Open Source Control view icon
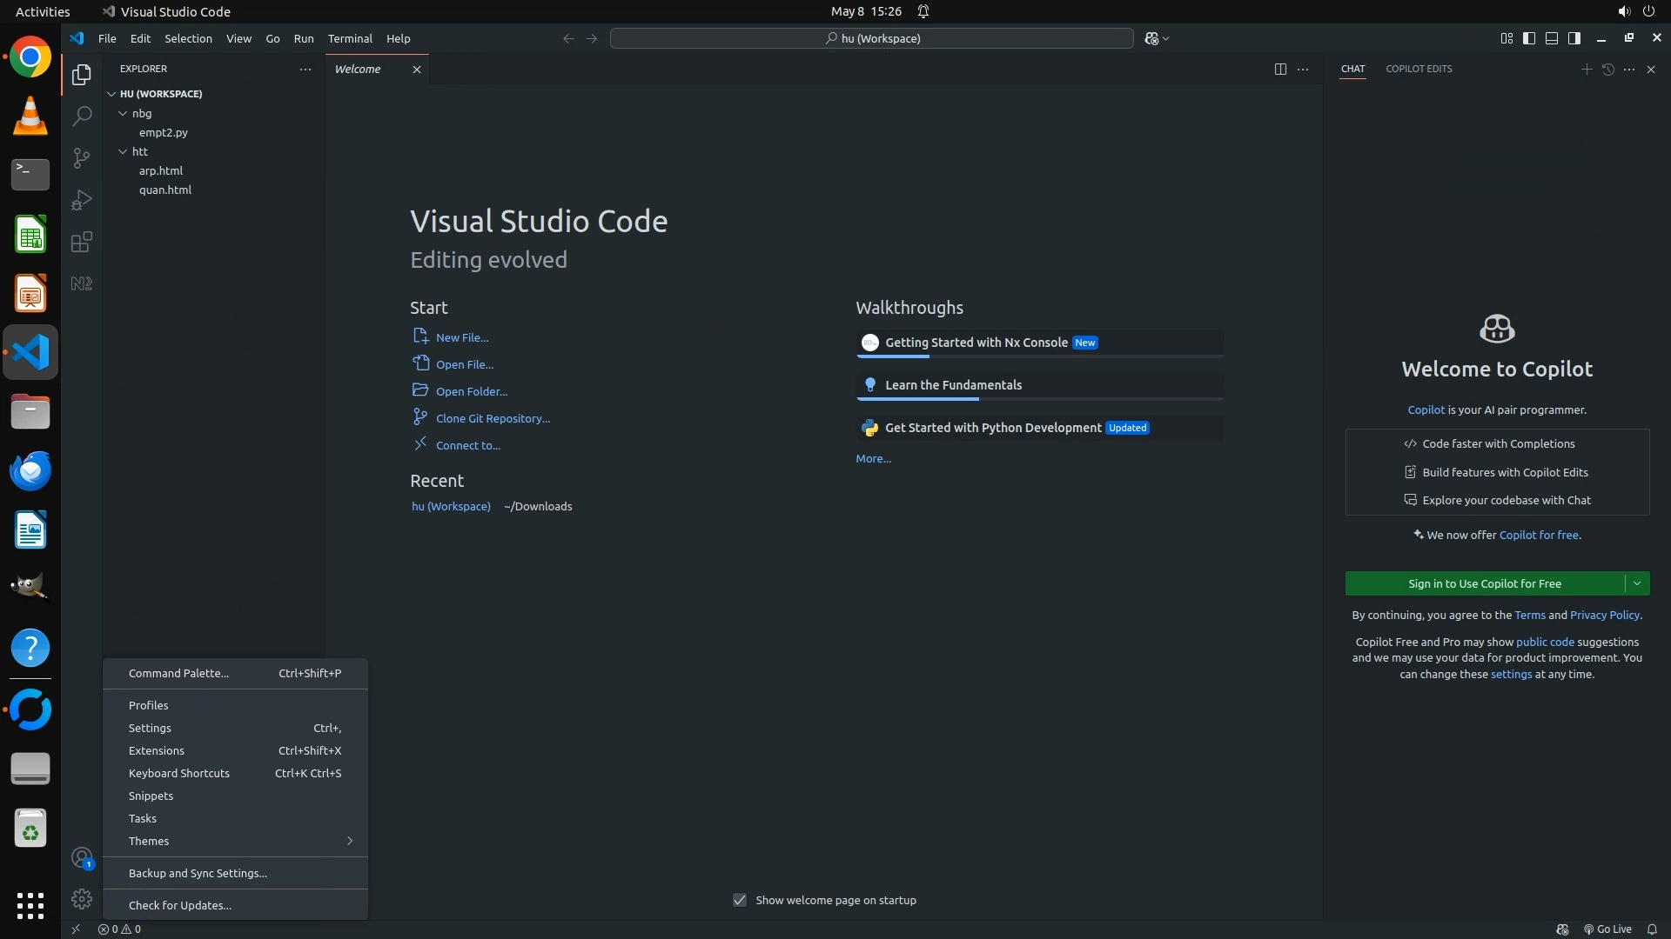The height and width of the screenshot is (939, 1671). [x=82, y=157]
